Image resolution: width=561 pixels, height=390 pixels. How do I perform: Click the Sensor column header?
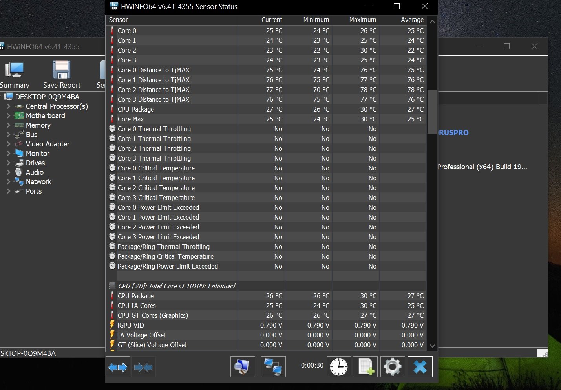click(x=172, y=20)
